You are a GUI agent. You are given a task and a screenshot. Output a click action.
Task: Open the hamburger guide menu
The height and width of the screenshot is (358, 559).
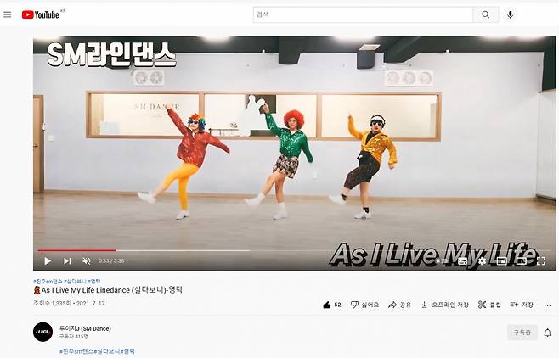coord(8,14)
